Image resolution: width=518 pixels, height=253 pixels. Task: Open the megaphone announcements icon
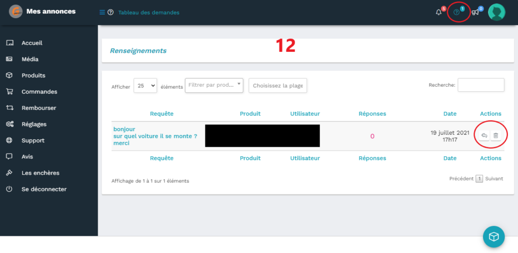point(475,13)
